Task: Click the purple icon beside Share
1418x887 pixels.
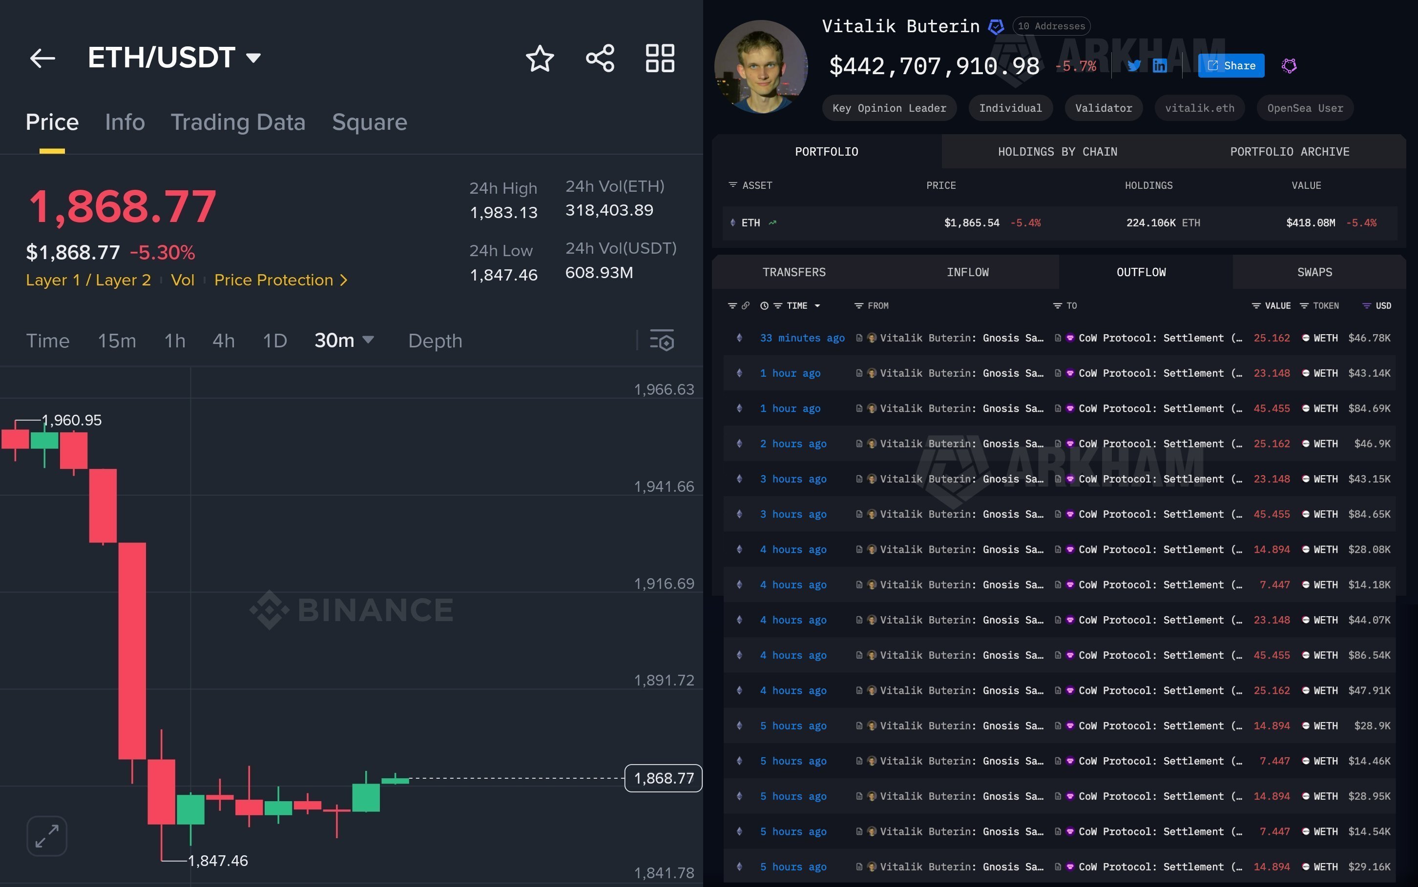Action: [x=1289, y=65]
